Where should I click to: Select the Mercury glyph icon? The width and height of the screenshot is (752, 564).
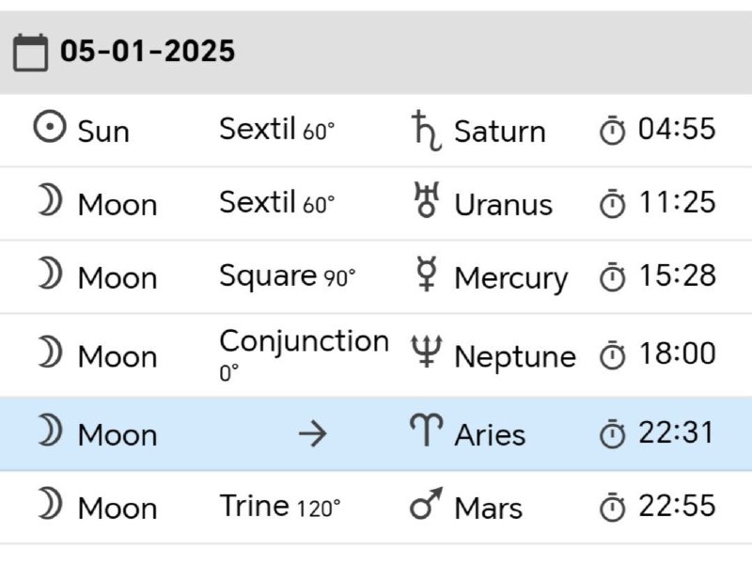point(427,274)
